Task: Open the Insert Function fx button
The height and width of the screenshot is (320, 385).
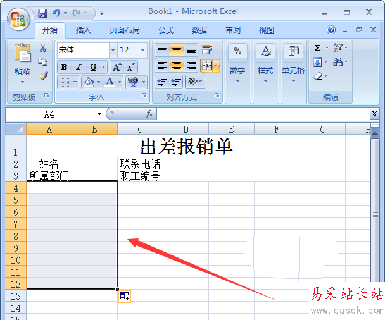Action: [x=149, y=114]
